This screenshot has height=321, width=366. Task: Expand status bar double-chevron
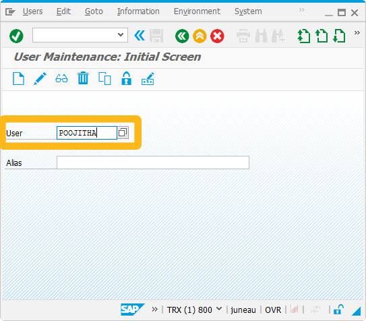[154, 310]
